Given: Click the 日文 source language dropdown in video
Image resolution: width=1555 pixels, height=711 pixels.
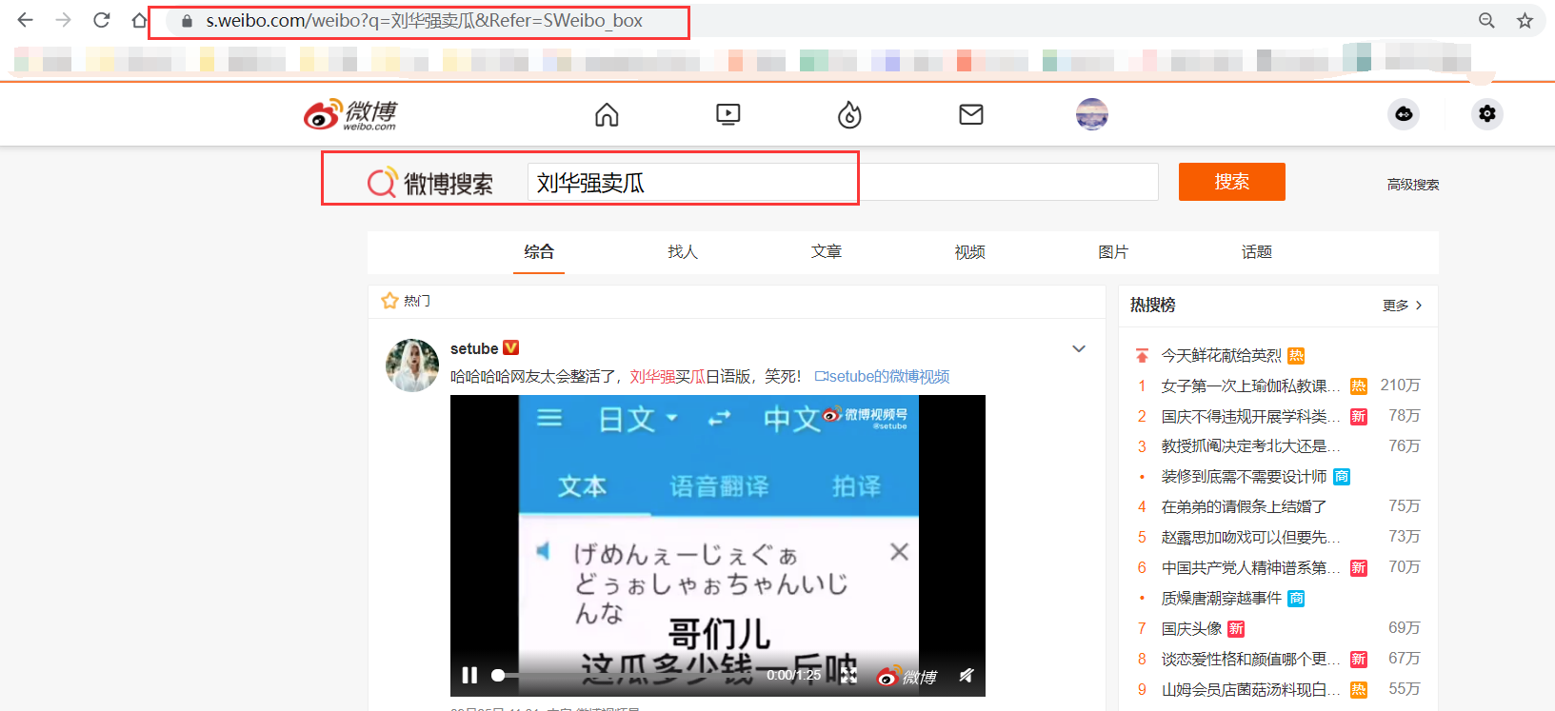Looking at the screenshot, I should tap(637, 419).
